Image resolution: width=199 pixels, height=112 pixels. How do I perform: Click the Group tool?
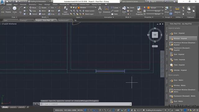point(167,10)
